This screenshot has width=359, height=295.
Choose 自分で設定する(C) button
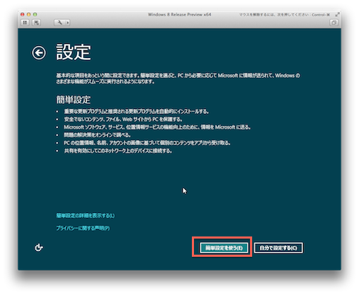278,248
